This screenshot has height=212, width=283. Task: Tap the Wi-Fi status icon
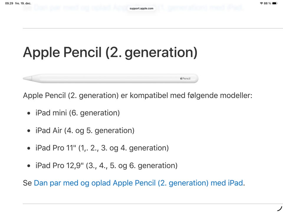click(x=261, y=3)
